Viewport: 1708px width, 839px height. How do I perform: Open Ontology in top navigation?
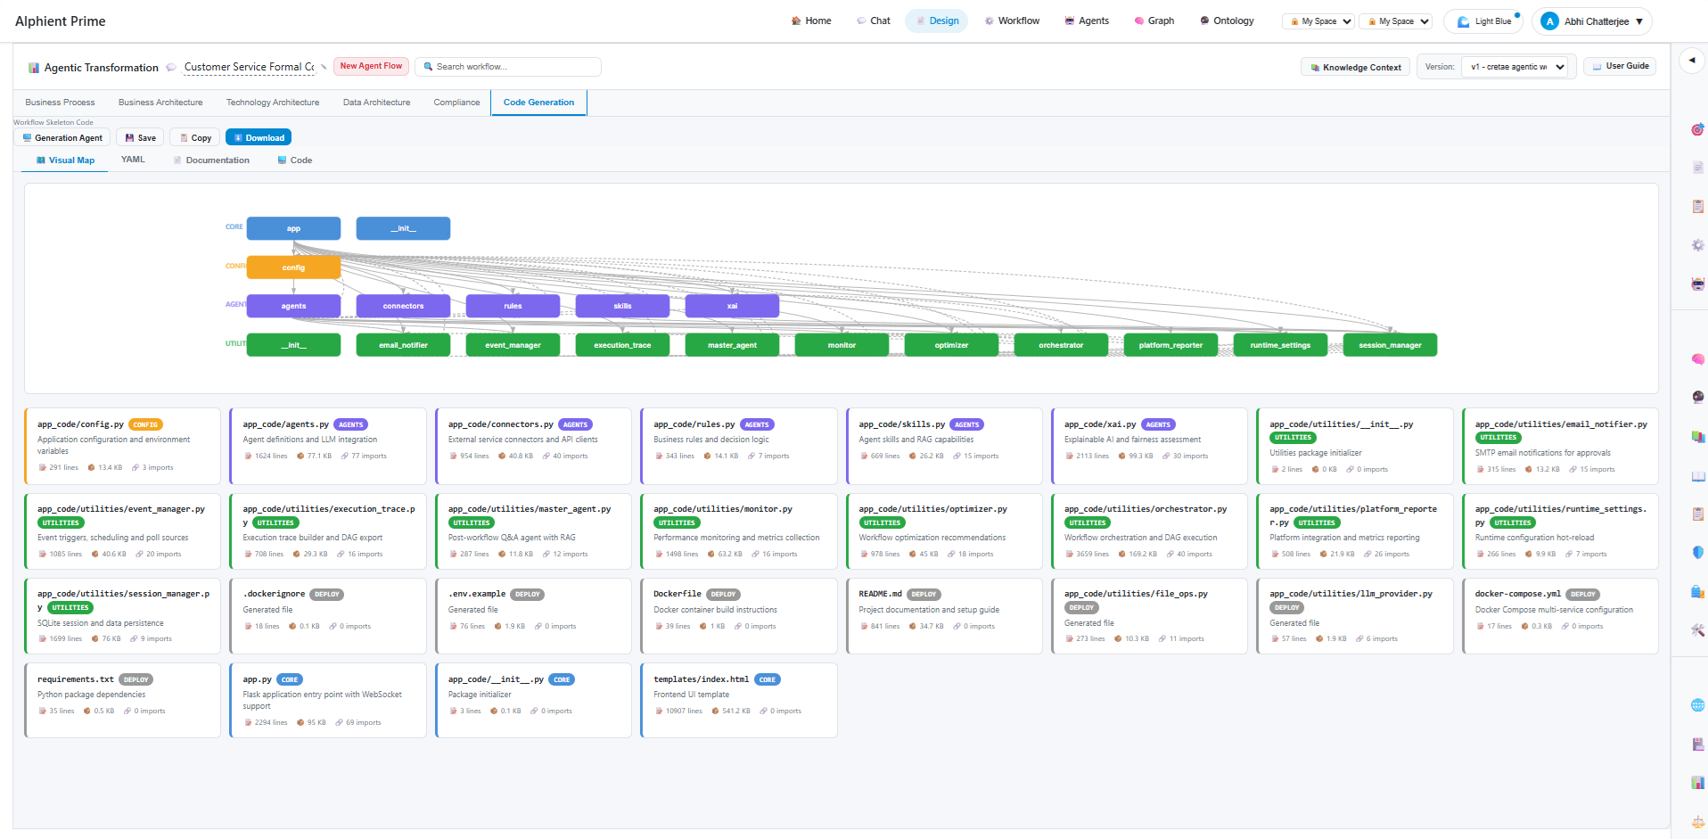coord(1227,21)
